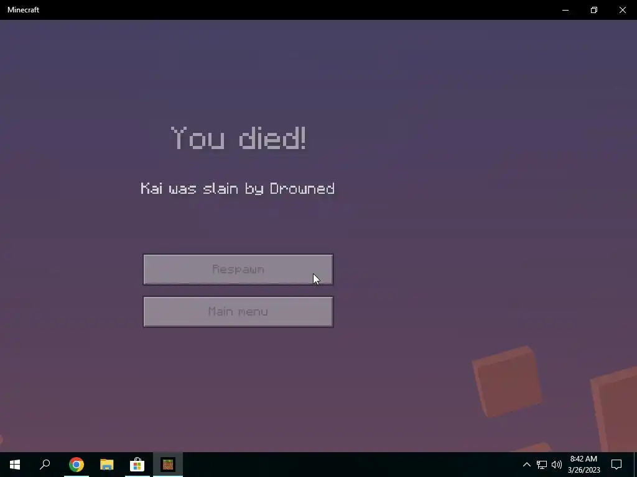
Task: Open taskbar search magnifier
Action: [45, 465]
